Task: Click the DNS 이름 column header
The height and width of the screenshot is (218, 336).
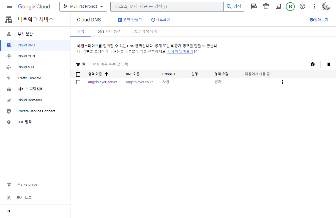Action: (133, 74)
